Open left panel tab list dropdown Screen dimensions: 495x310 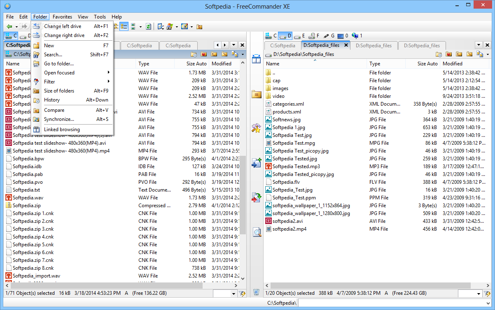pyautogui.click(x=233, y=45)
